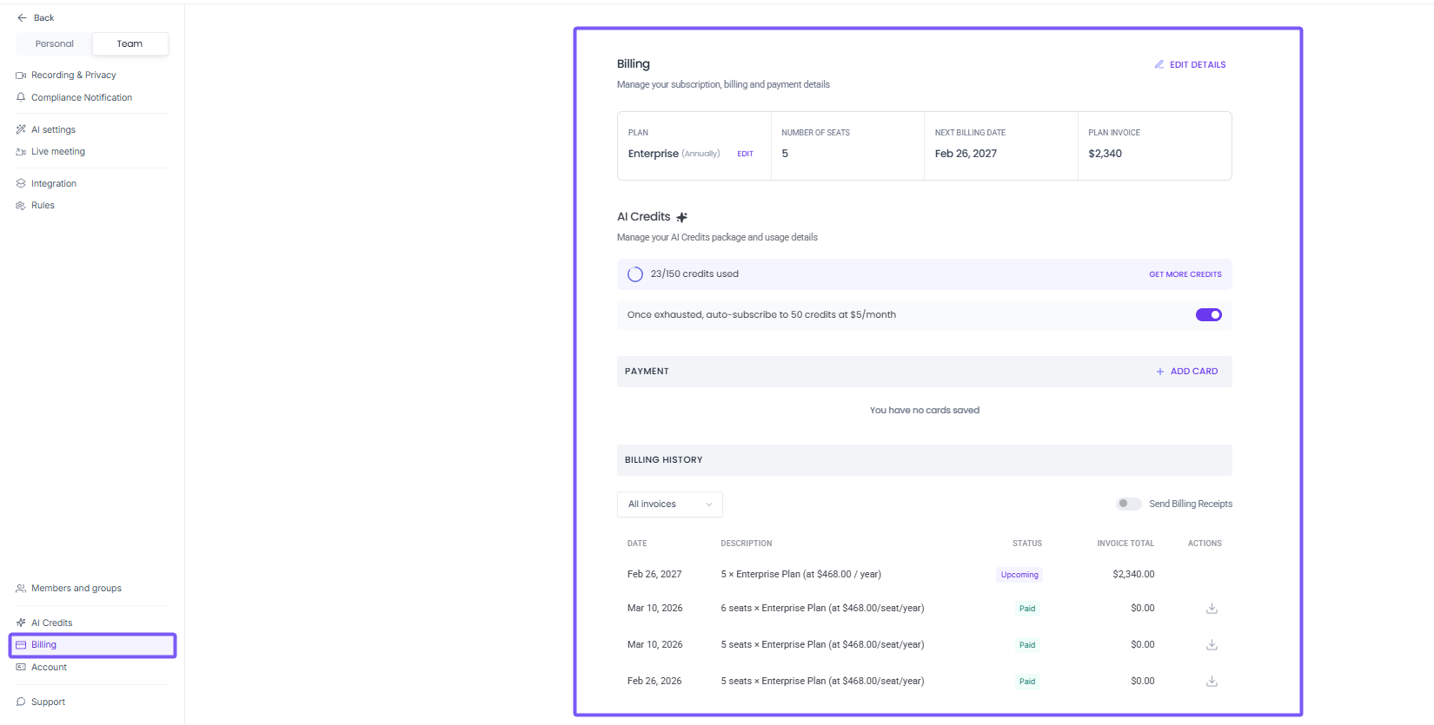Click the Upcoming status badge
This screenshot has height=725, width=1434.
(1019, 575)
